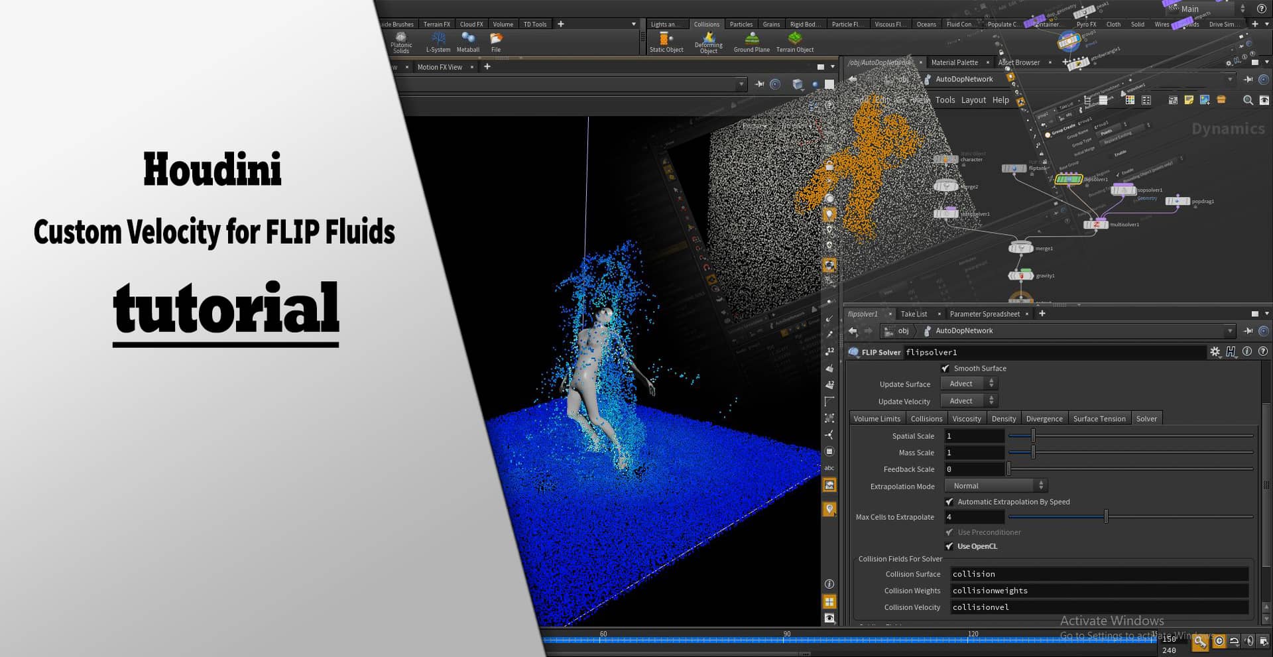Open the Extrapolation Mode Normal dropdown

tap(996, 486)
